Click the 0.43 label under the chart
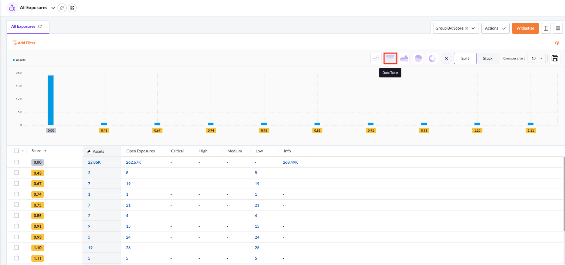 [x=104, y=131]
